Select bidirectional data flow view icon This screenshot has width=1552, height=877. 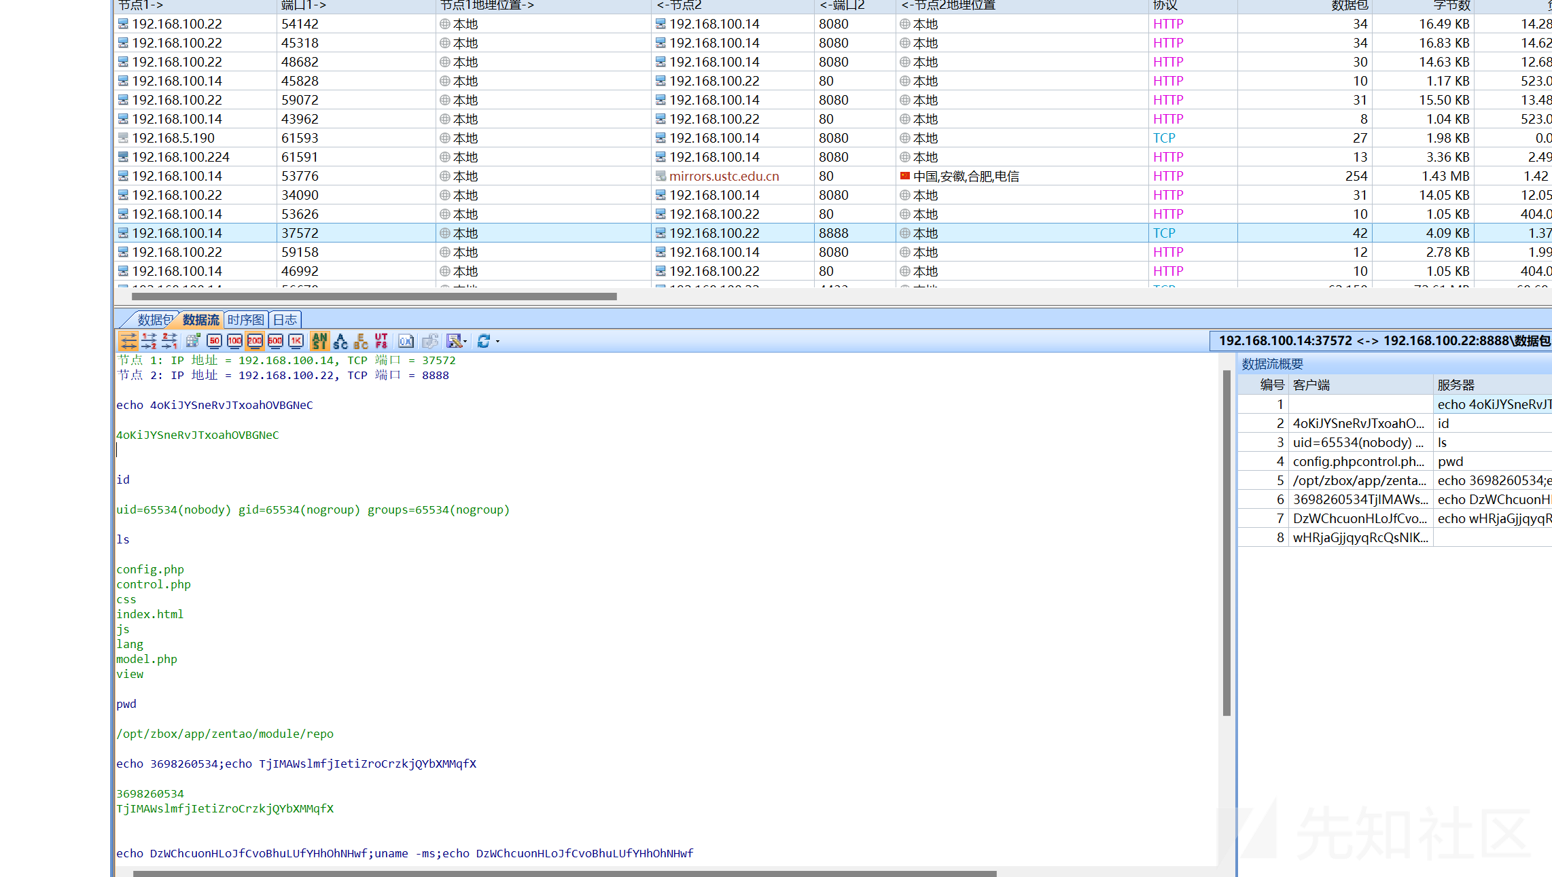(128, 341)
